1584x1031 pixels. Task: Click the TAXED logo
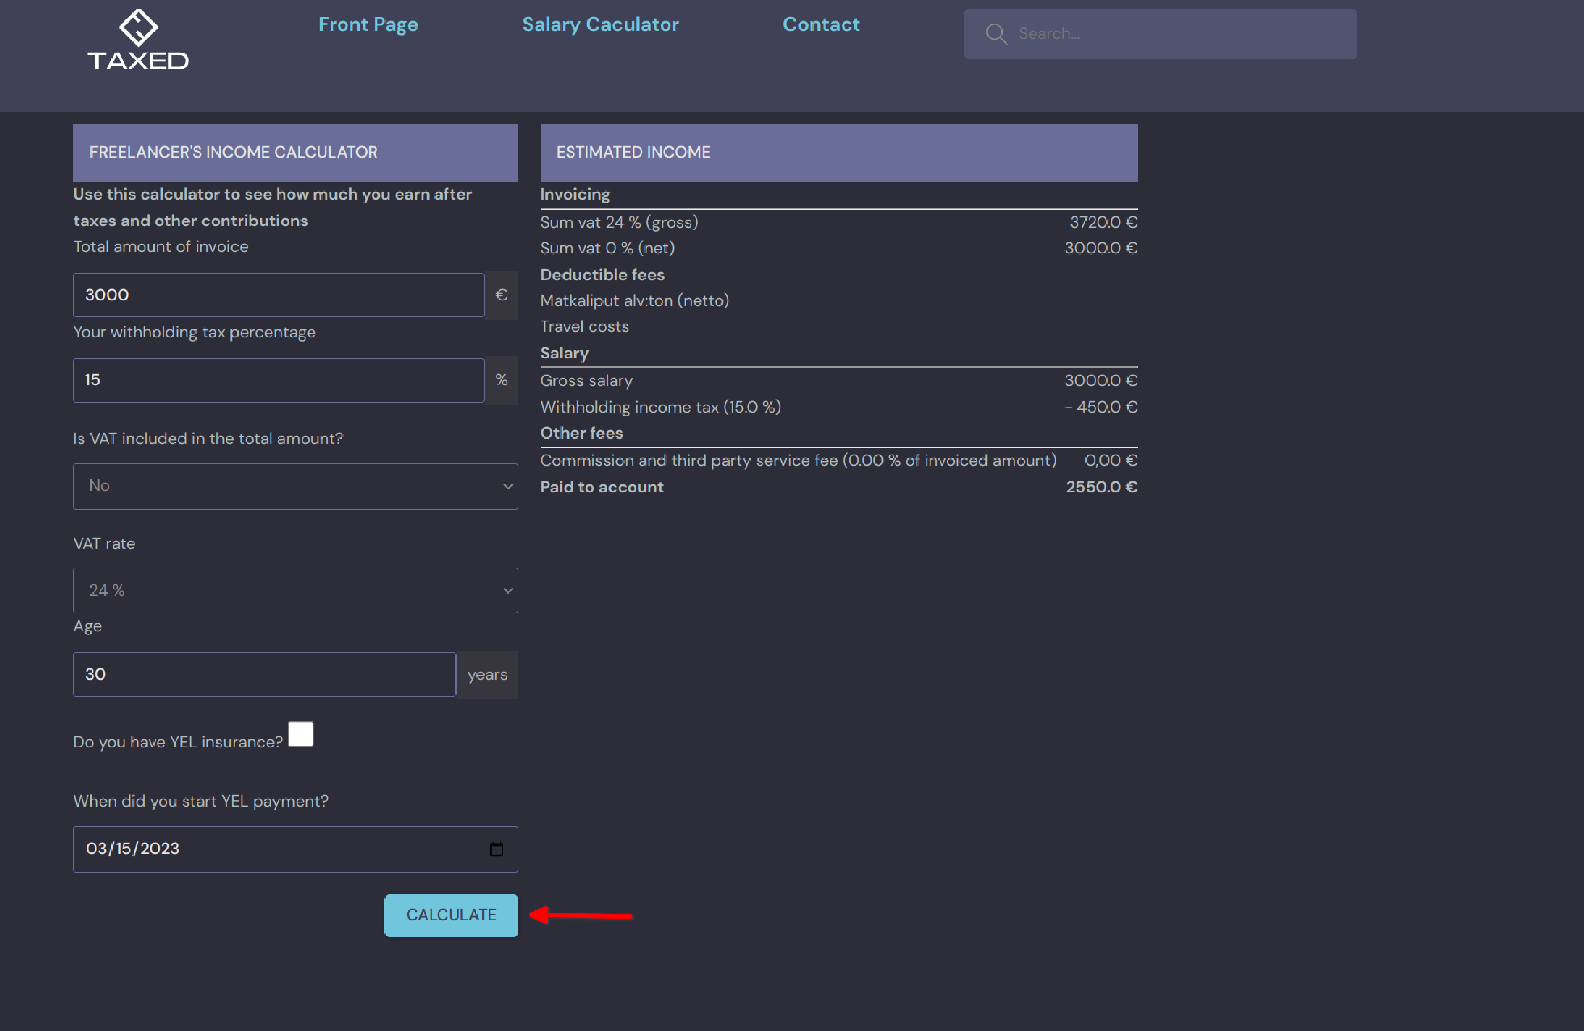tap(138, 39)
